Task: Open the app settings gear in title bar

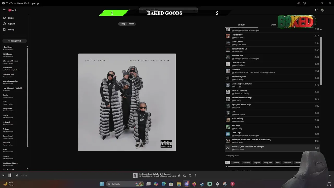Action: (304, 3)
